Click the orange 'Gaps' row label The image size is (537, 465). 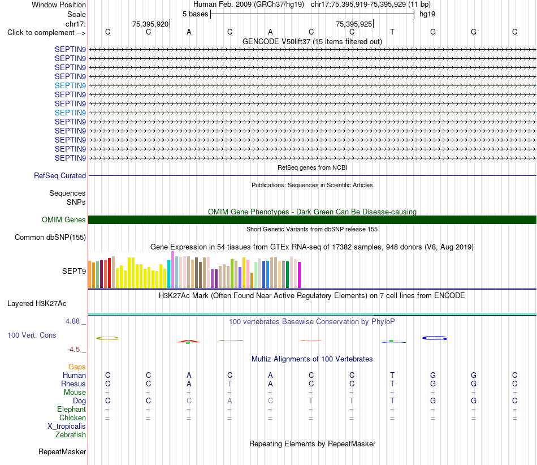point(77,367)
